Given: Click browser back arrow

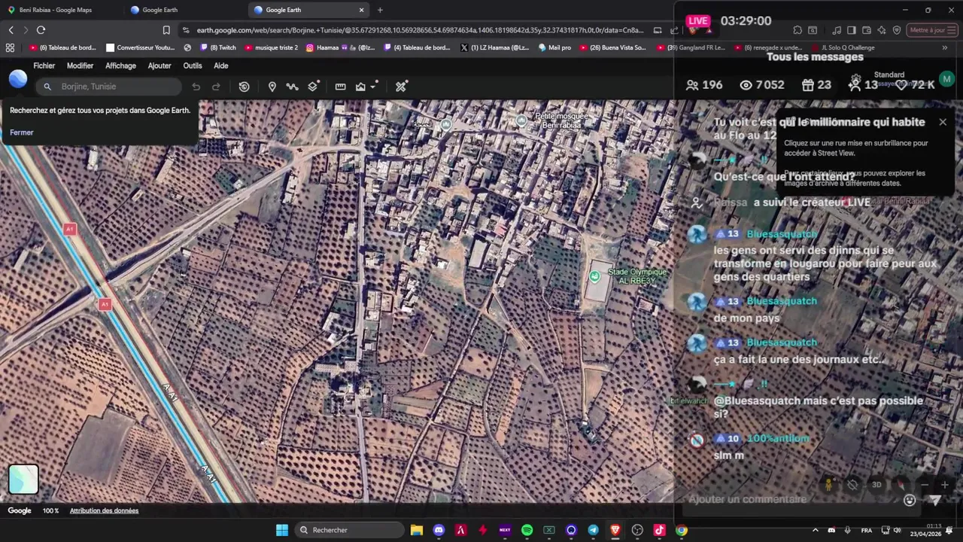Looking at the screenshot, I should [x=11, y=30].
